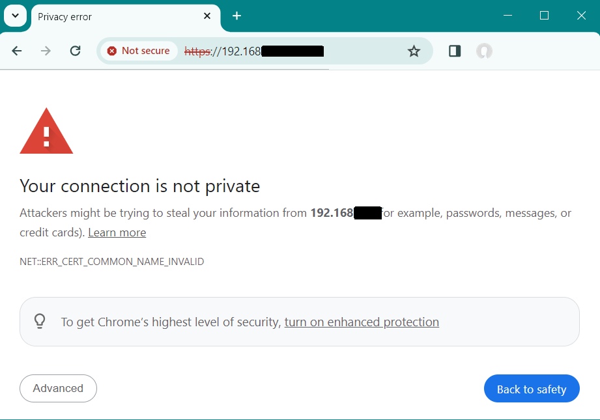This screenshot has width=600, height=420.
Task: Close the Chrome browser window
Action: pos(582,16)
